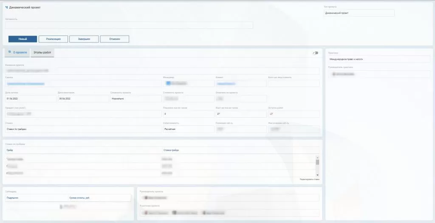This screenshot has height=223, width=435.
Task: Switch to the 'Этапы работ' tab
Action: click(42, 53)
